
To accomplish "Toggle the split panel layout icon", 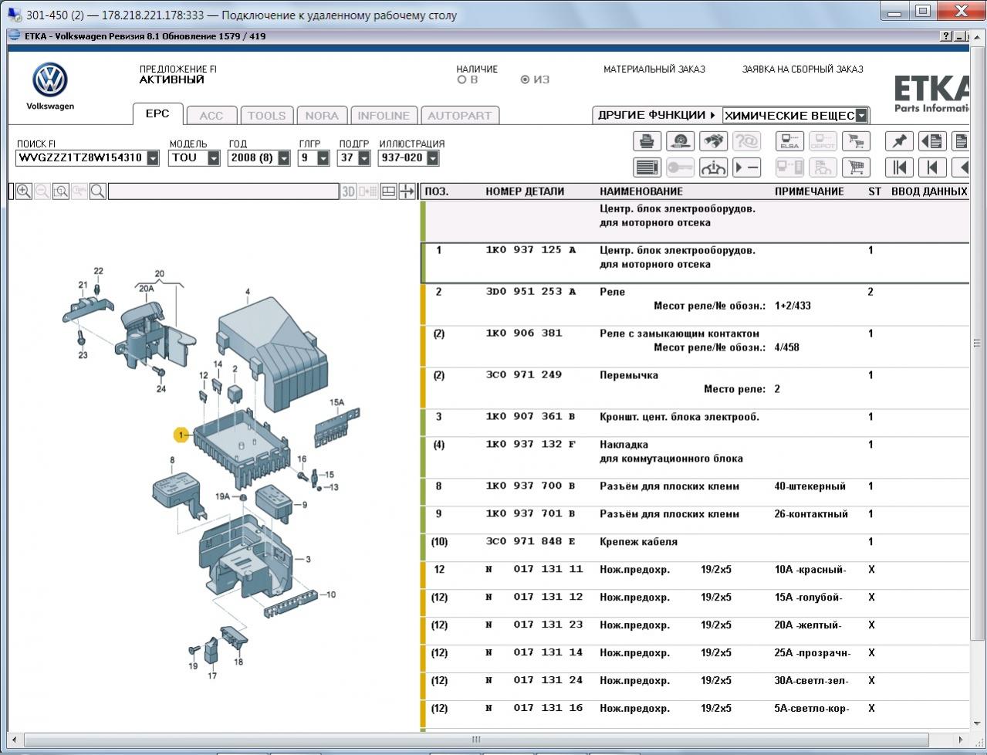I will click(389, 191).
